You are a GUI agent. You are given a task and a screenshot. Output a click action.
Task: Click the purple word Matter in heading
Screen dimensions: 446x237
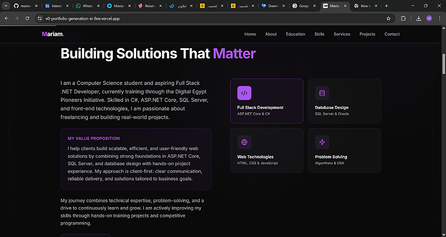coord(235,54)
